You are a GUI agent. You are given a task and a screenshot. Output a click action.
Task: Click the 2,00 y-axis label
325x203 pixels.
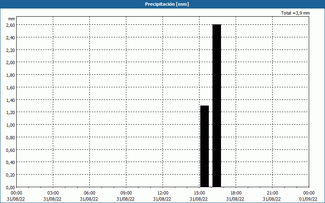[11, 63]
